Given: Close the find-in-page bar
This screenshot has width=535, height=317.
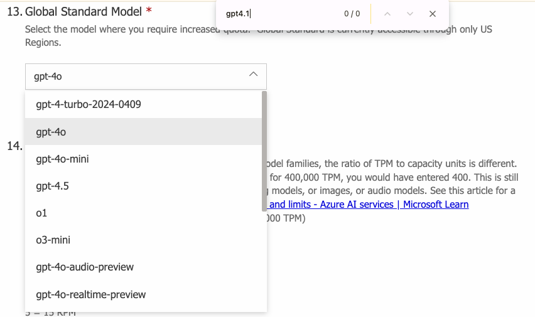Looking at the screenshot, I should 432,14.
